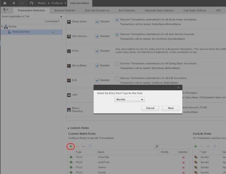Enable automatic discovery for EJB invocations
Viewport: 226px width, 174px height.
coord(117,78)
